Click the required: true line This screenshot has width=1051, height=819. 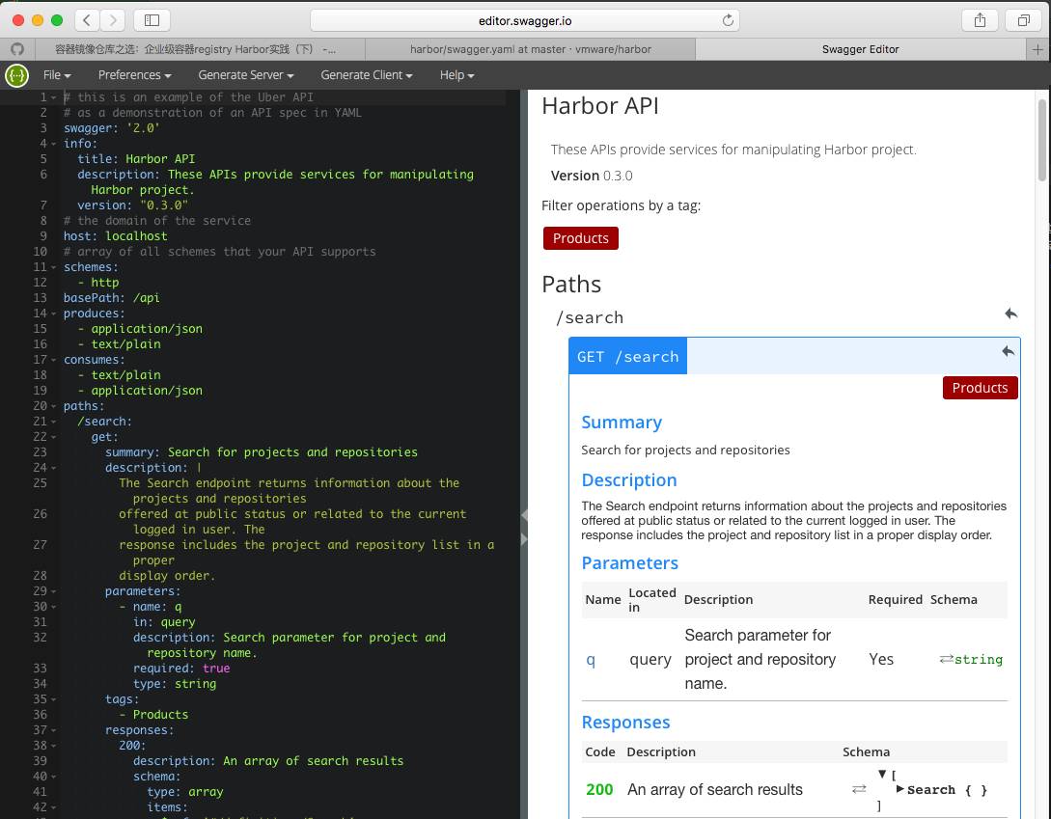pyautogui.click(x=181, y=669)
